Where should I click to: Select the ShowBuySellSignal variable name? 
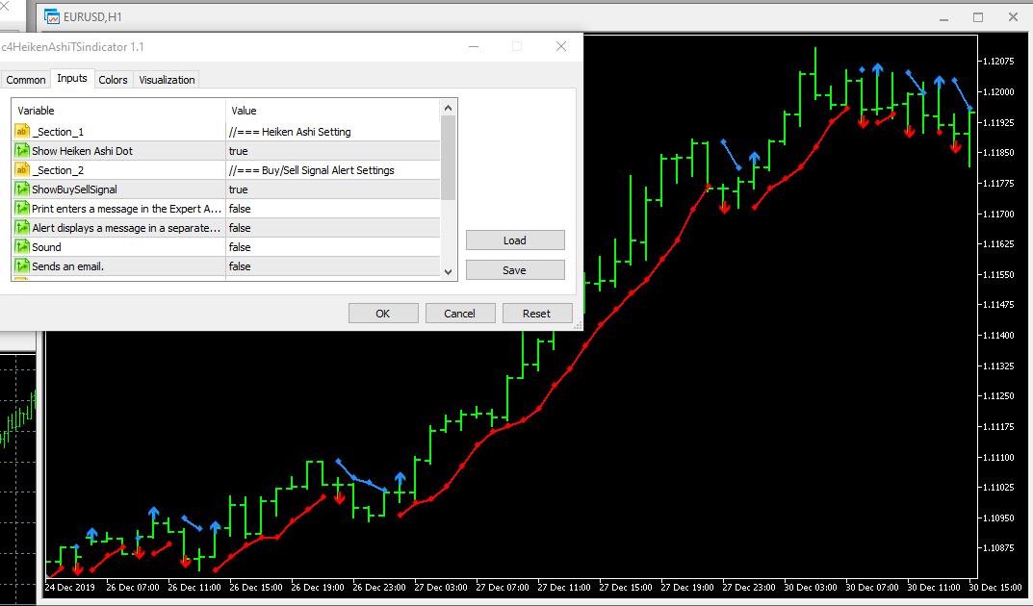pyautogui.click(x=74, y=189)
